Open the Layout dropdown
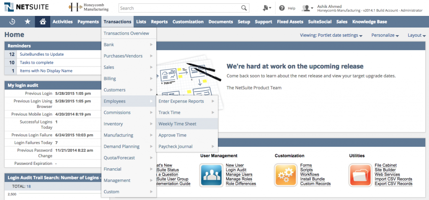Image resolution: width=429 pixels, height=200 pixels. click(x=417, y=35)
